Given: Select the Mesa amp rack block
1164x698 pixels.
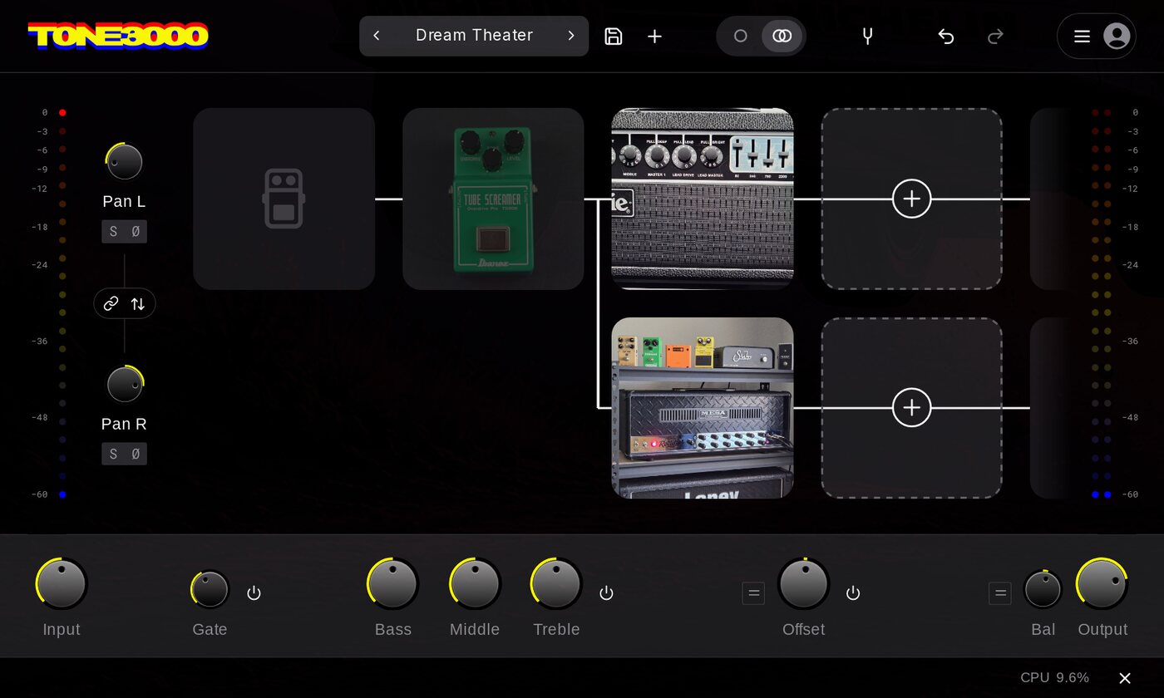Looking at the screenshot, I should pos(703,408).
